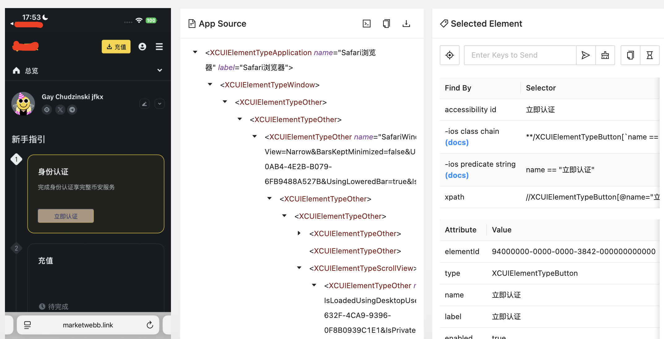Screen dimensions: 664x339
Task: Tap the yellow 充值 deposit button
Action: (x=116, y=46)
